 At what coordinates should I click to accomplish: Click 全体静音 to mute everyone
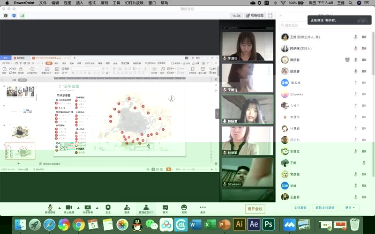pyautogui.click(x=300, y=208)
